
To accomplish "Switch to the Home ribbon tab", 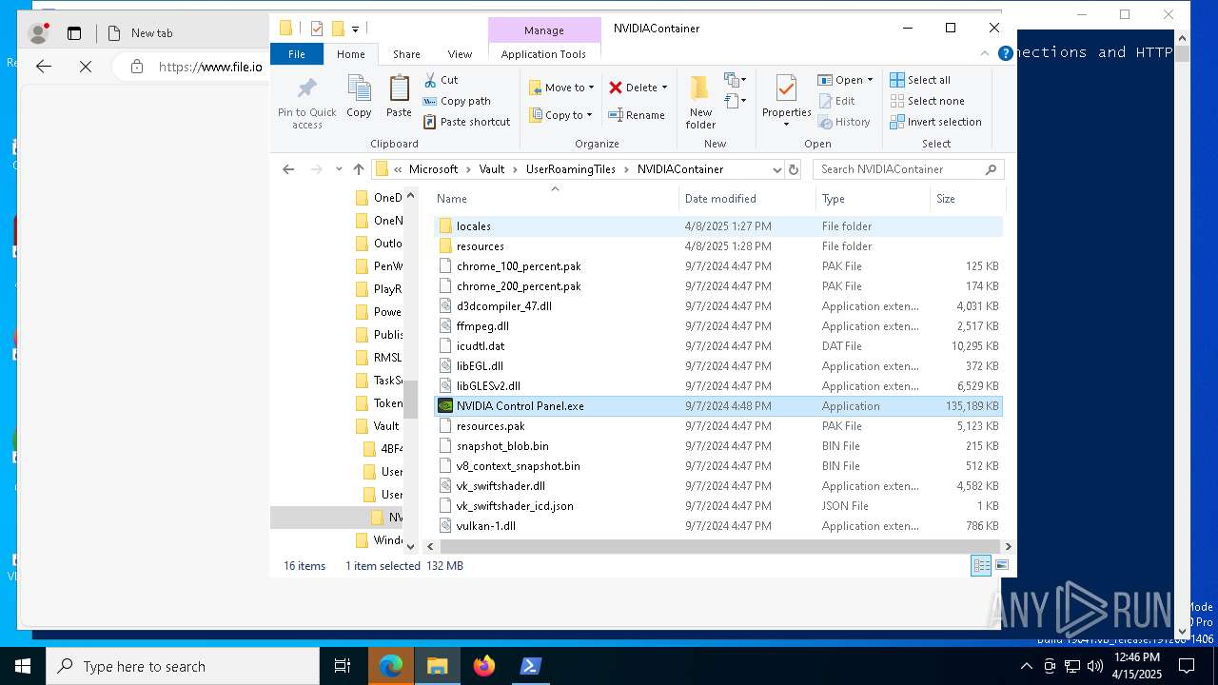I will click(x=350, y=54).
